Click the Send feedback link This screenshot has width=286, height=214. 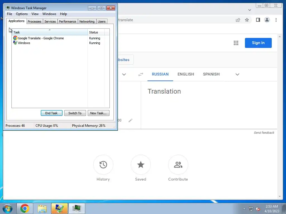click(x=264, y=133)
